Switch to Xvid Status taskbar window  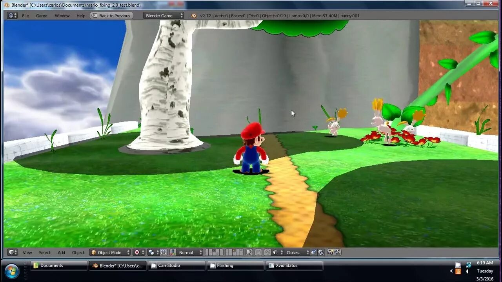pyautogui.click(x=294, y=266)
